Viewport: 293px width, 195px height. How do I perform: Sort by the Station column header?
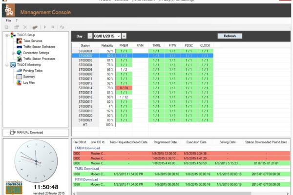pos(85,45)
